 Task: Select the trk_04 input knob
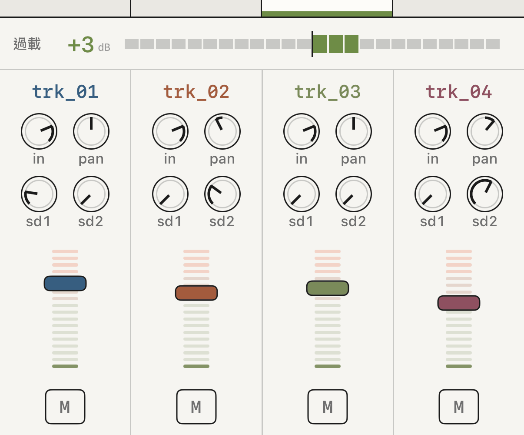coord(433,131)
